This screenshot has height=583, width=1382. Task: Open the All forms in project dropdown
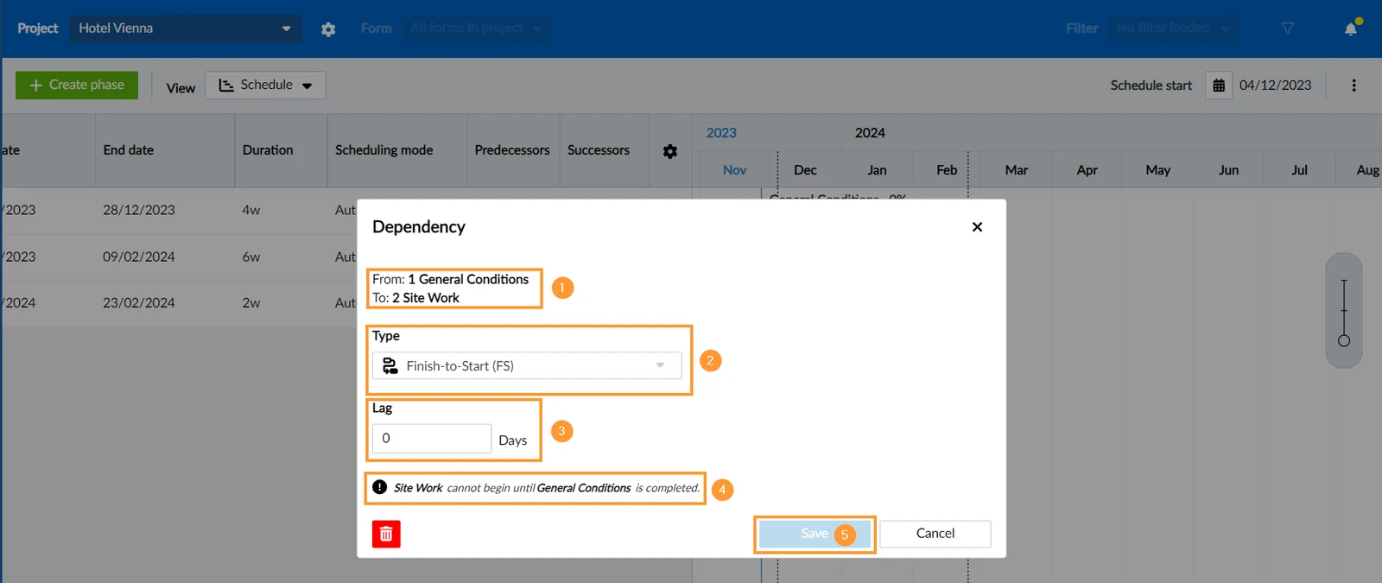tap(477, 29)
